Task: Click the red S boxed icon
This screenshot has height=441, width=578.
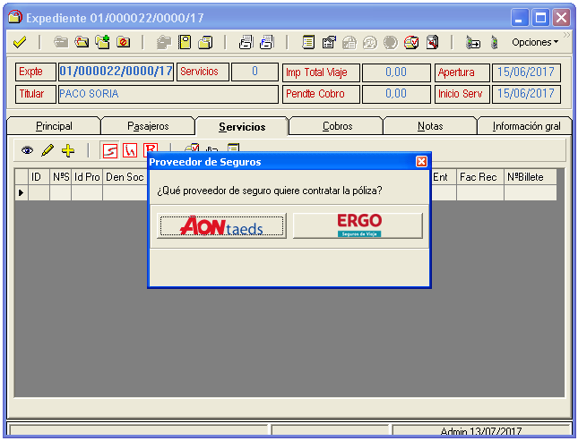Action: click(110, 150)
